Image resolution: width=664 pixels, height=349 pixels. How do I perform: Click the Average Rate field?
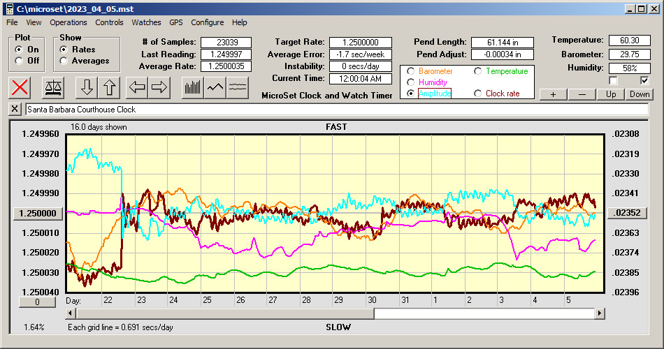pos(226,66)
